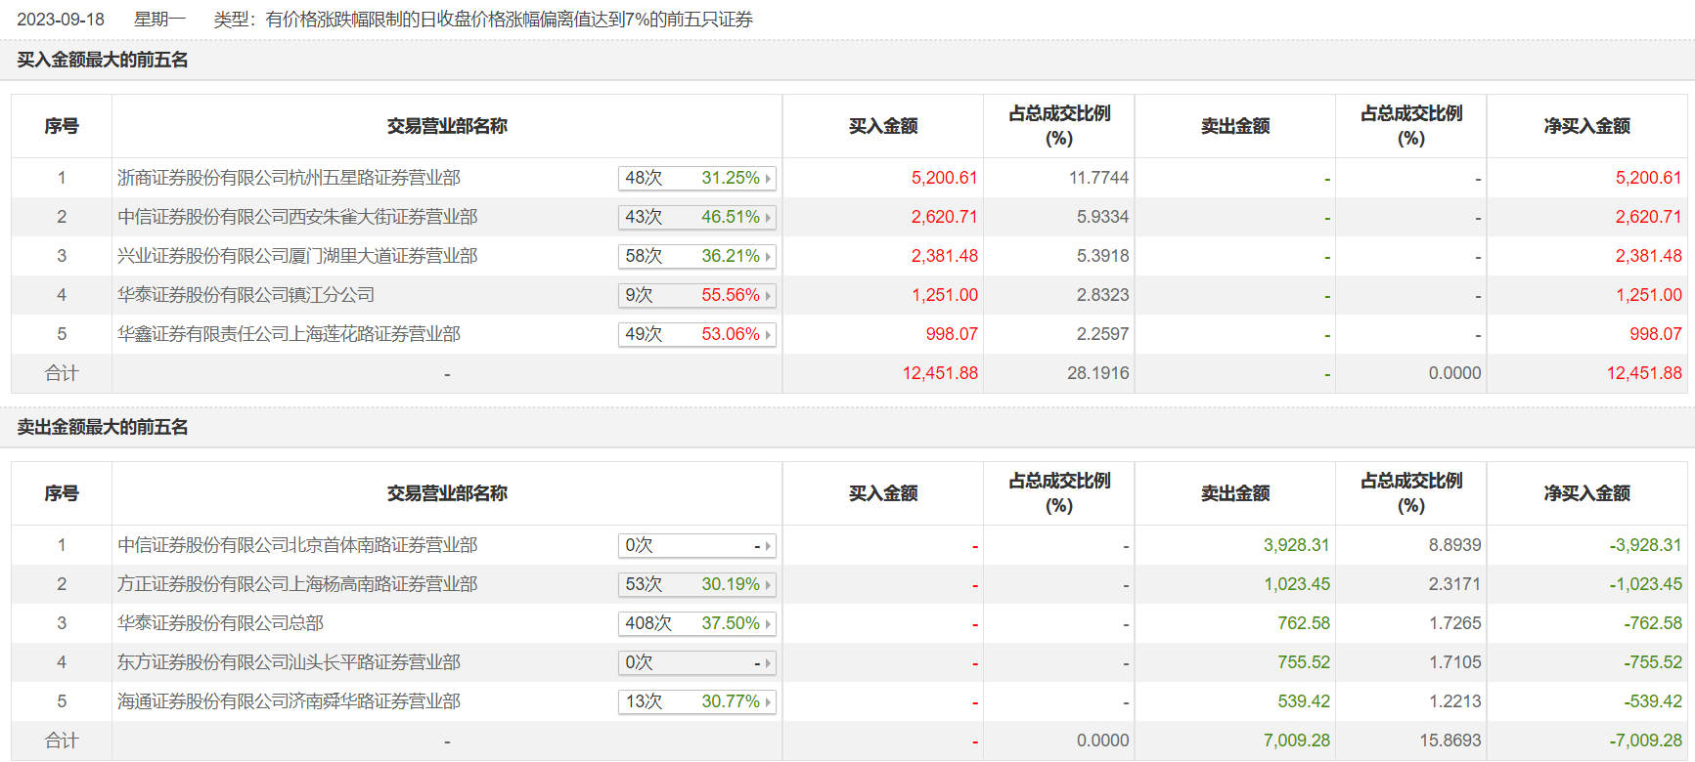Open 浙商证券杭州五星路证券营业部 link
The width and height of the screenshot is (1695, 762).
[x=289, y=178]
